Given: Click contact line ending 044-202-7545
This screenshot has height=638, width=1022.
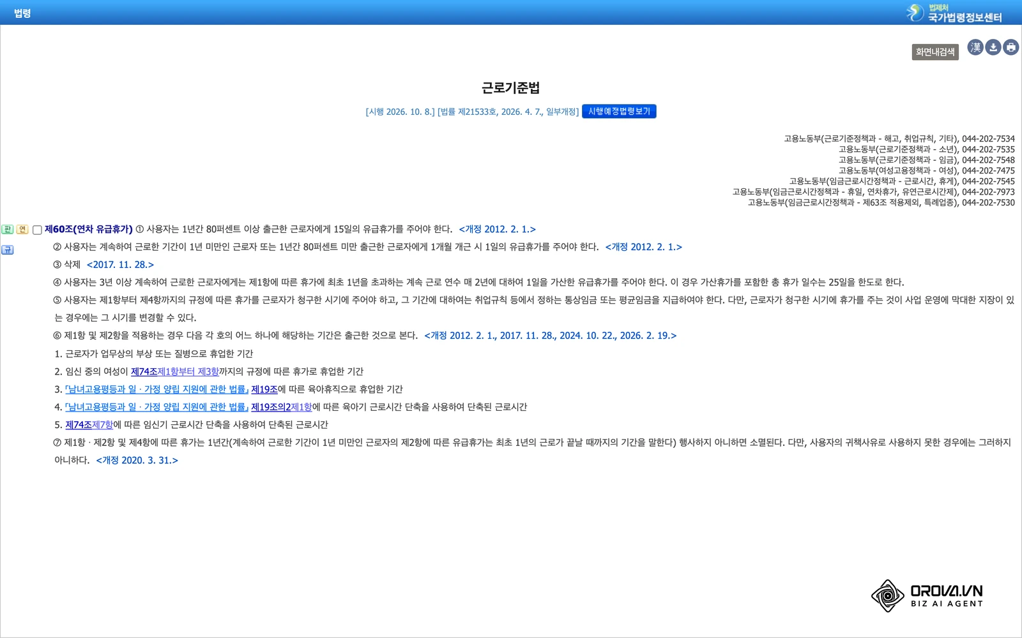Looking at the screenshot, I should pos(902,181).
